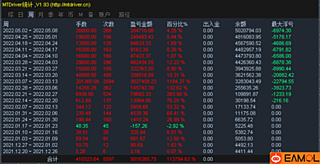Select week row 2022.05.02 ~ 2022.05.08
Image resolution: width=320 pixels, height=164 pixels.
pyautogui.click(x=160, y=31)
